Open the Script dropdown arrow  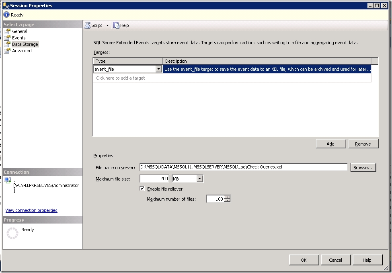coord(107,25)
